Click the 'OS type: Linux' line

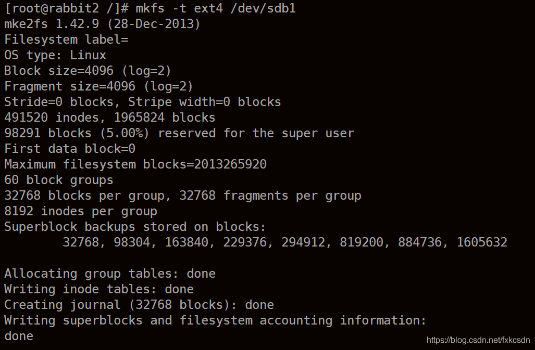point(55,55)
